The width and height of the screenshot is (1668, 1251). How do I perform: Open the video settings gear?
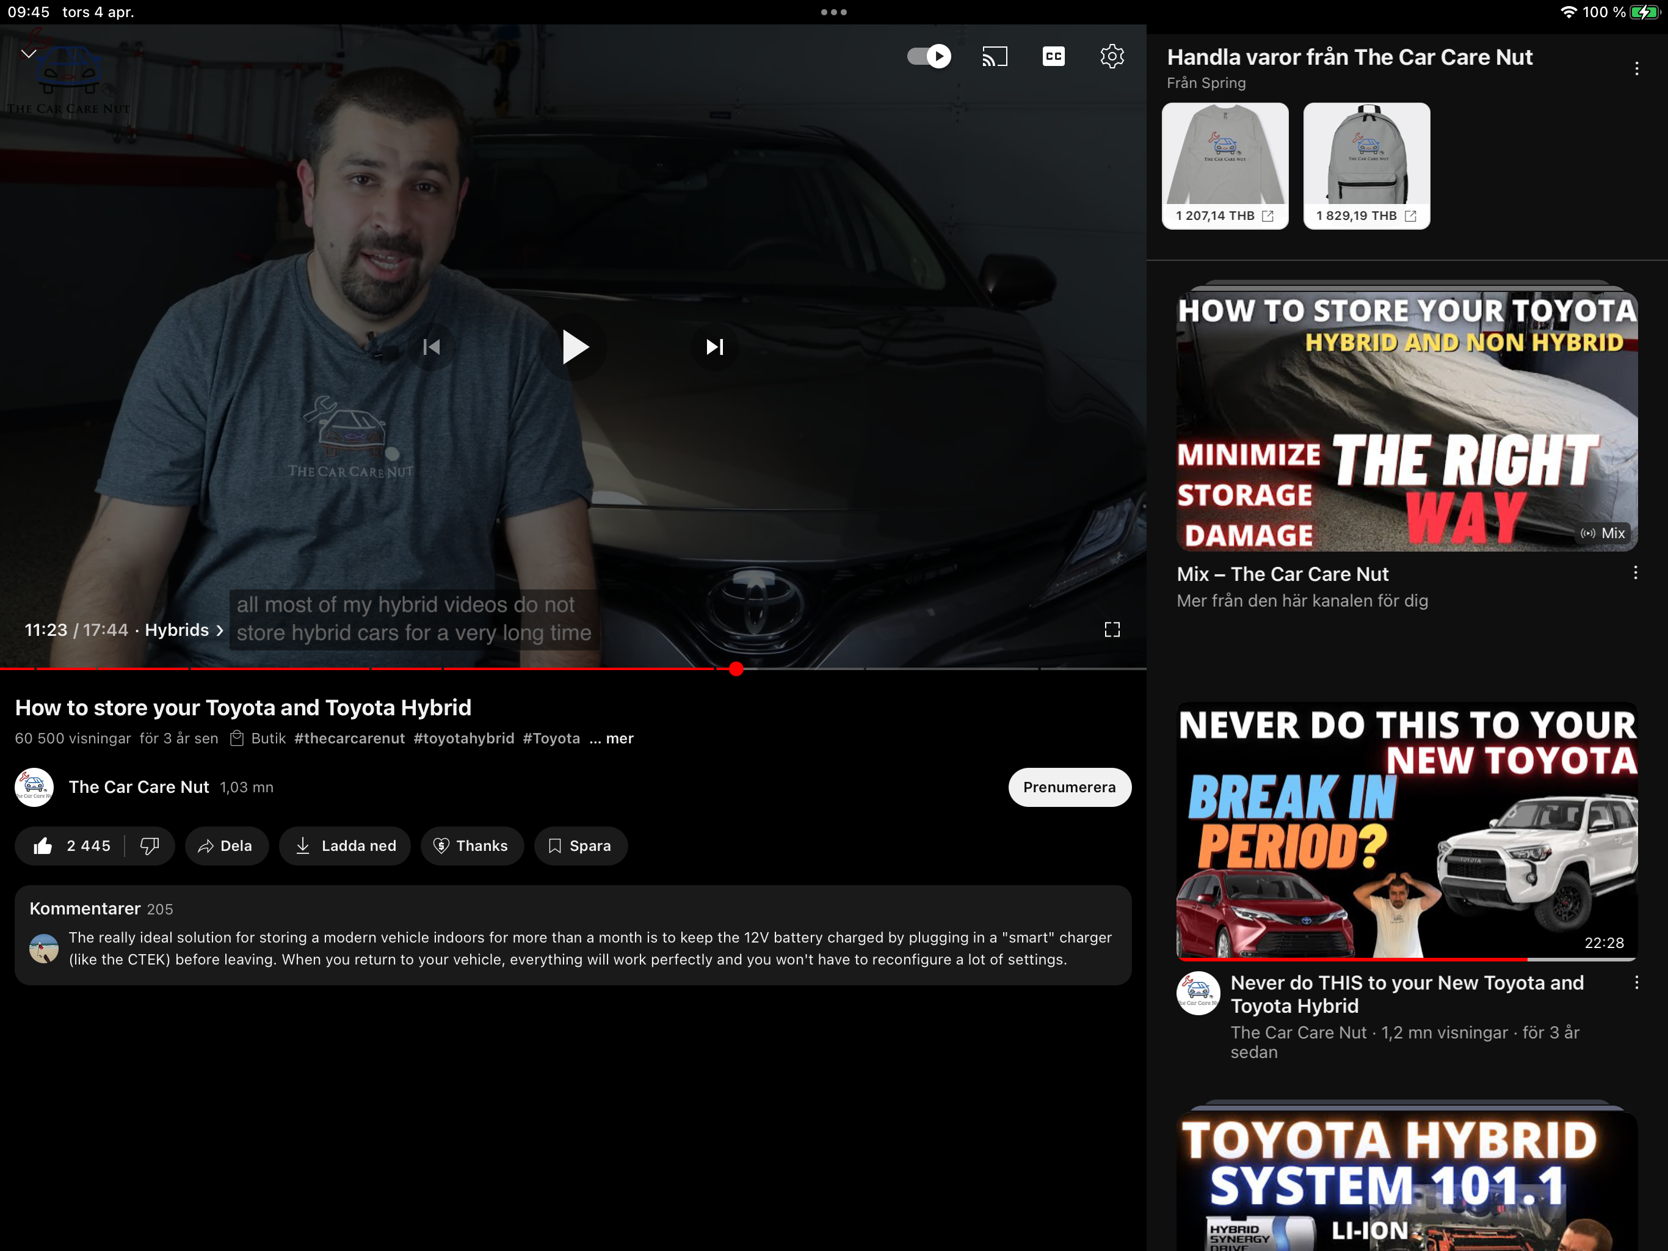click(x=1112, y=57)
